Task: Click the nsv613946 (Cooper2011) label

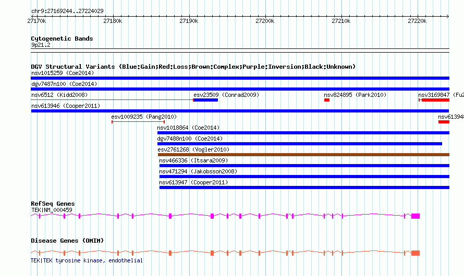Action: tap(66, 106)
